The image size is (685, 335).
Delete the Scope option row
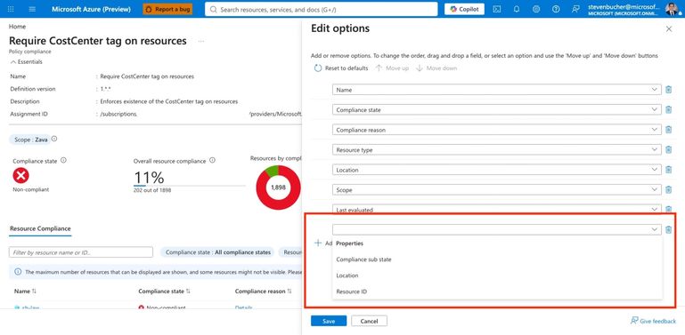tap(668, 190)
